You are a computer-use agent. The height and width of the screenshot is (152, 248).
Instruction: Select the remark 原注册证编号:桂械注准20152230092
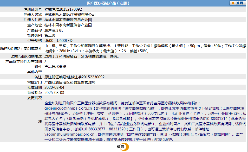tap(75, 77)
